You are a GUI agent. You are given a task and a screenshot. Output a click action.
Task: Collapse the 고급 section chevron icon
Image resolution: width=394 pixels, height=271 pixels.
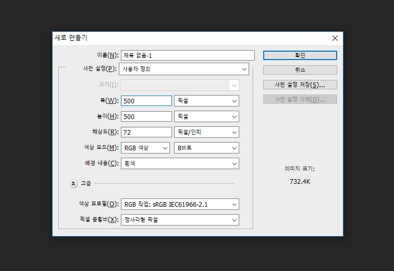(x=73, y=183)
